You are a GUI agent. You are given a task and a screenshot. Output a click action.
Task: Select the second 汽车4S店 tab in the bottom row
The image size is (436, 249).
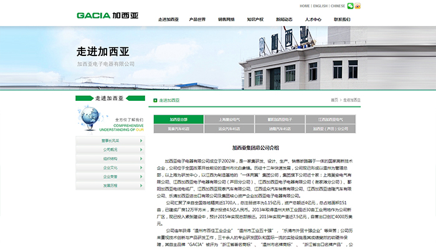[x=229, y=129]
